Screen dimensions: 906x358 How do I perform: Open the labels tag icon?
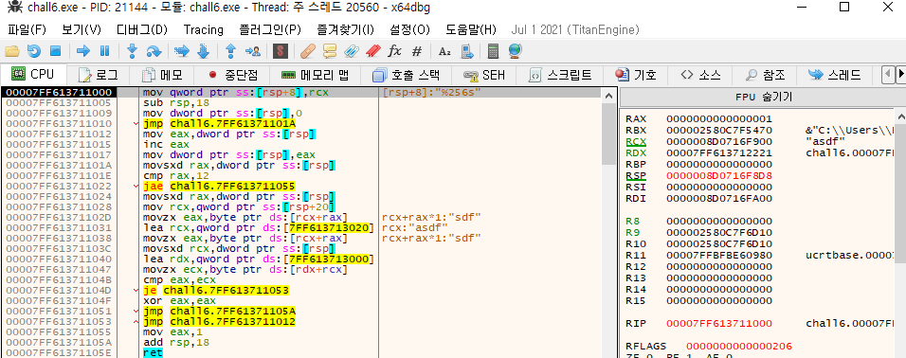pyautogui.click(x=351, y=51)
